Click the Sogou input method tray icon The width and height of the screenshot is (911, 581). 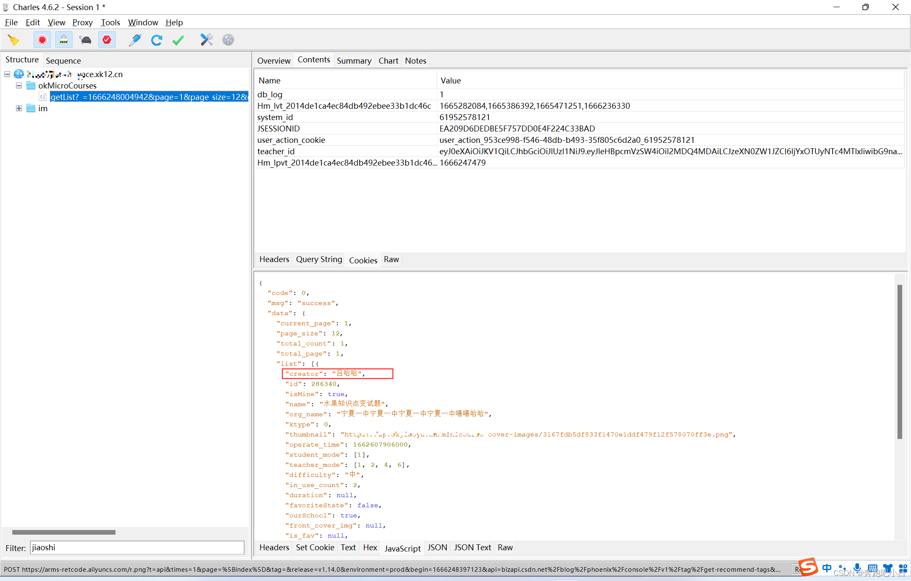[808, 567]
